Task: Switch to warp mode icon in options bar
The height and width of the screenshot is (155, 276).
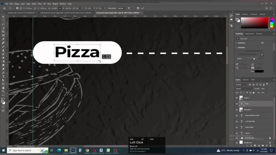Action: 129,8
